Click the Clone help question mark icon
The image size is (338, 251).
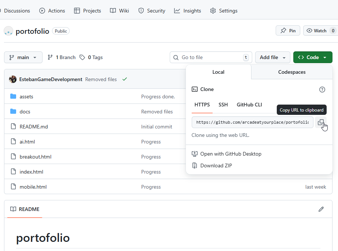(x=322, y=90)
